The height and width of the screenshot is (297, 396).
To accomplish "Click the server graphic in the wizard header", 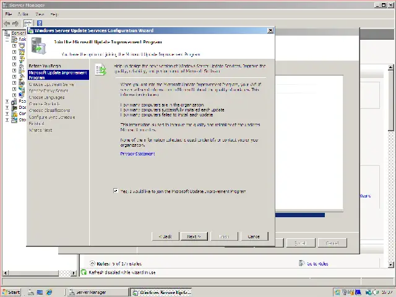I will point(38,45).
